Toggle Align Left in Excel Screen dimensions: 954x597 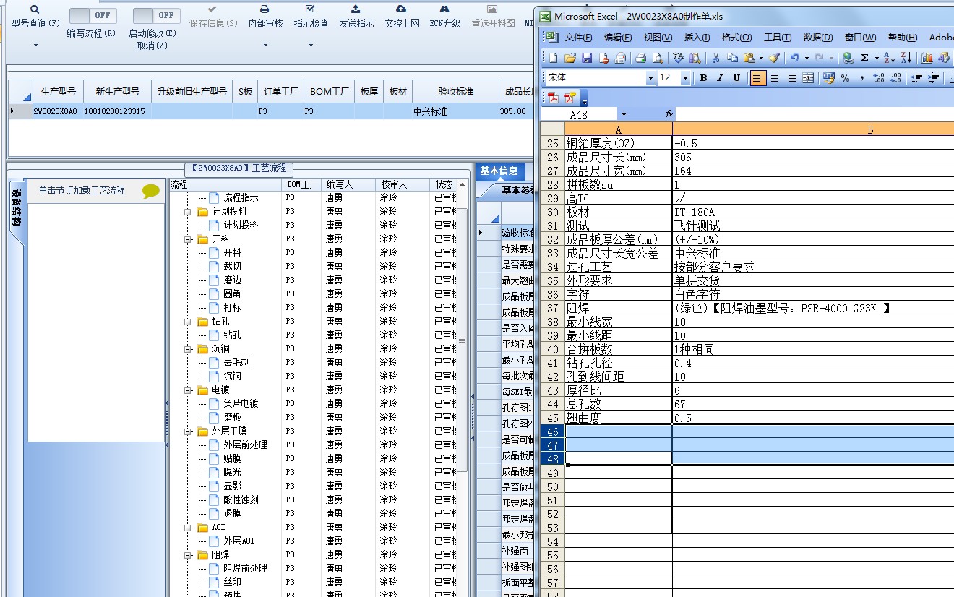[x=758, y=78]
